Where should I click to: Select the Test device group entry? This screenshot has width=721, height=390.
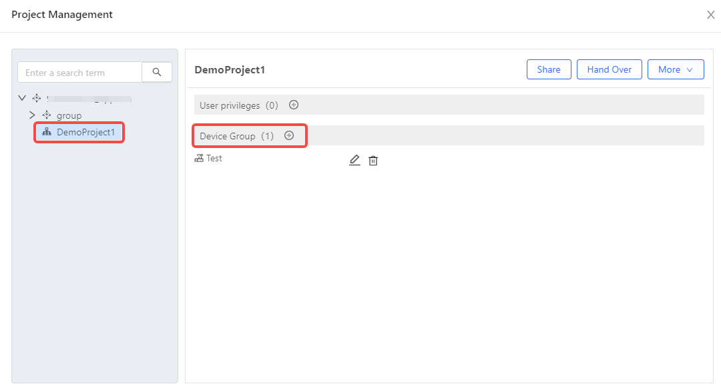click(214, 159)
